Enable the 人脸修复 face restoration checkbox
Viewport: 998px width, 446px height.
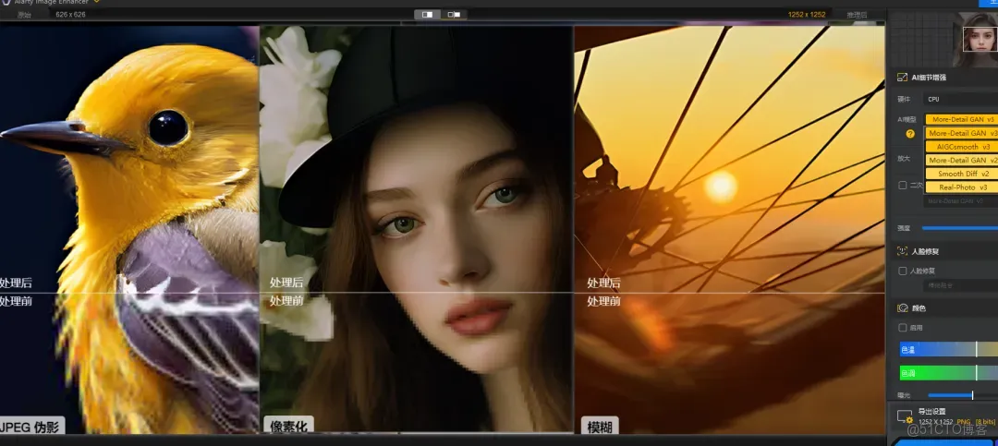coord(903,271)
